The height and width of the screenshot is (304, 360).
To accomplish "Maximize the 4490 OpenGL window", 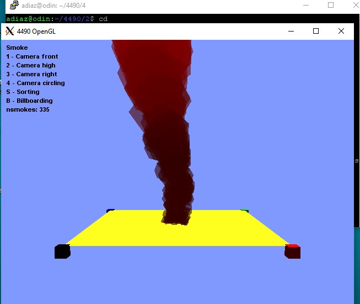I will pyautogui.click(x=316, y=31).
